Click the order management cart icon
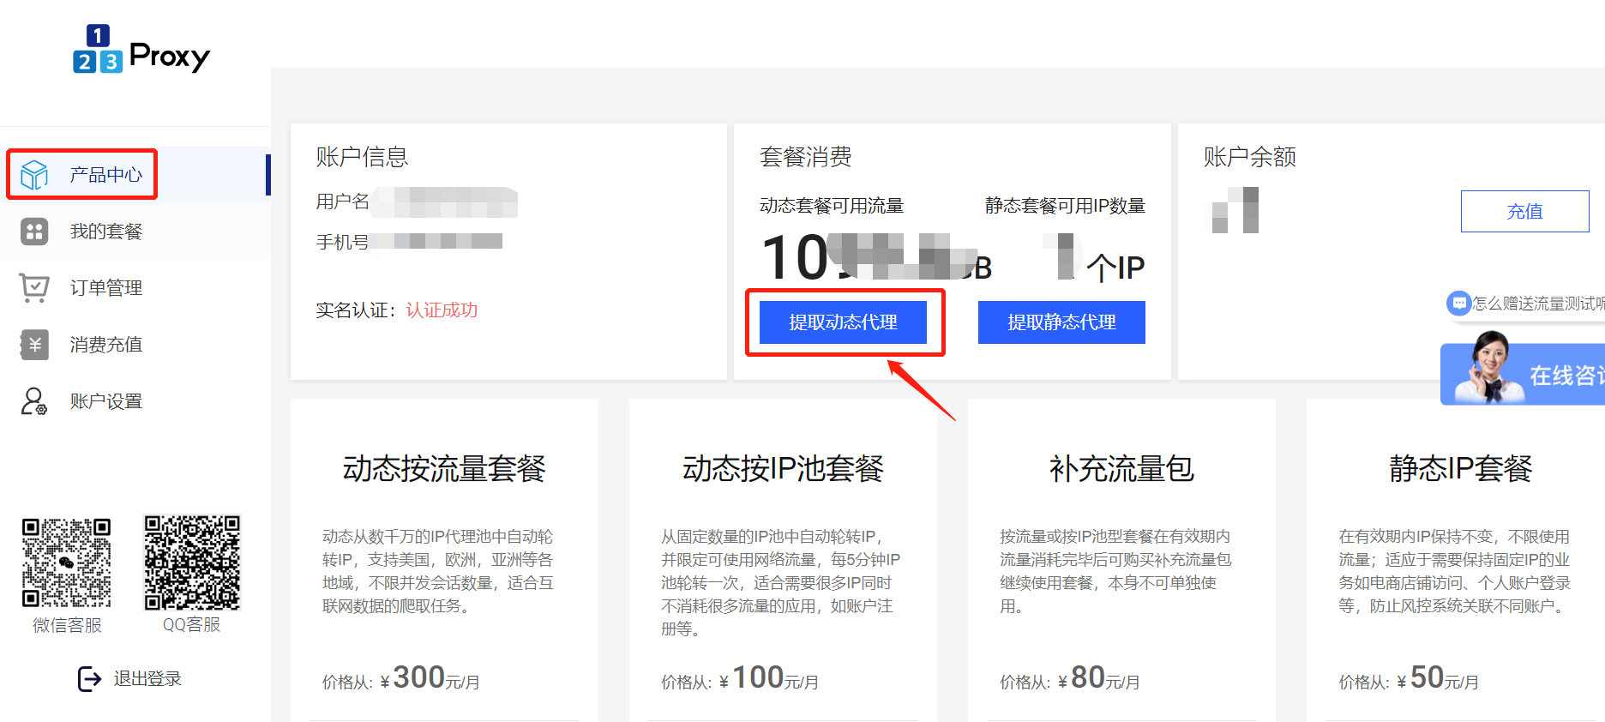Screen dimensions: 1605x722 coord(34,288)
